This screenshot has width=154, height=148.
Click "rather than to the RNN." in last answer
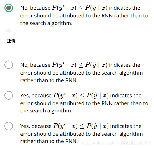pyautogui.click(x=49, y=141)
